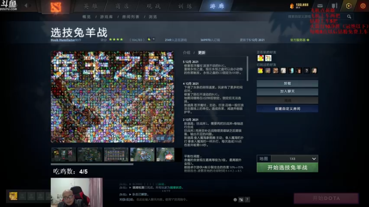Click the 创建自定义房间 create lobby button
Viewport: 369px width, 207px height.
[x=287, y=109]
